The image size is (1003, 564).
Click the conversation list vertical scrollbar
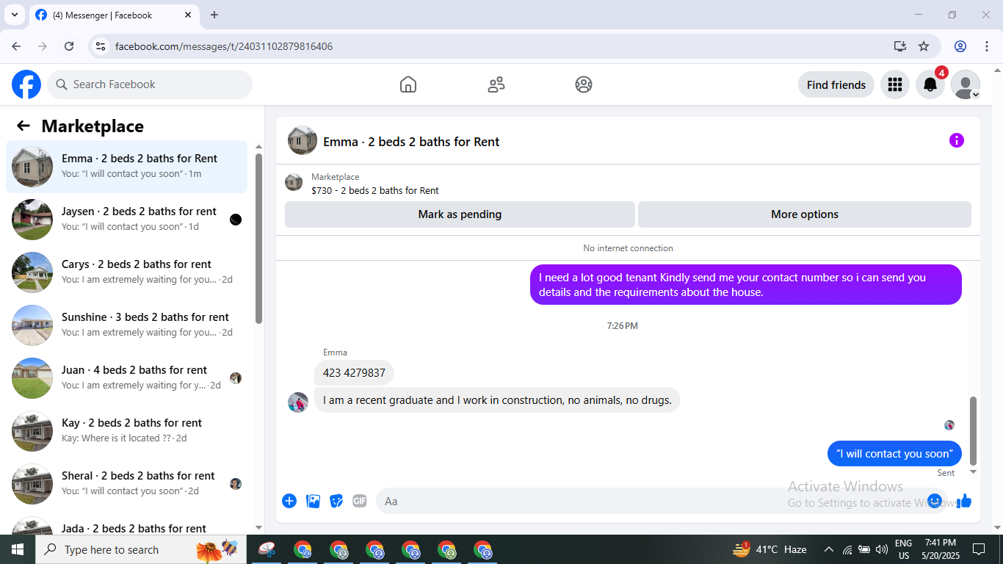tap(258, 238)
